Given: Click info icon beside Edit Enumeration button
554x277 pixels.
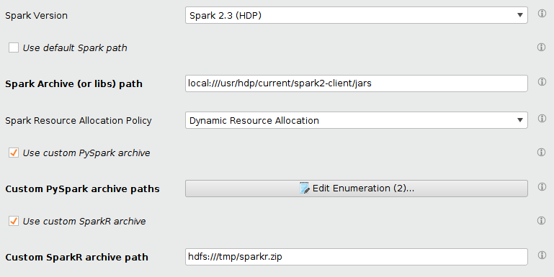Looking at the screenshot, I should pyautogui.click(x=542, y=186).
